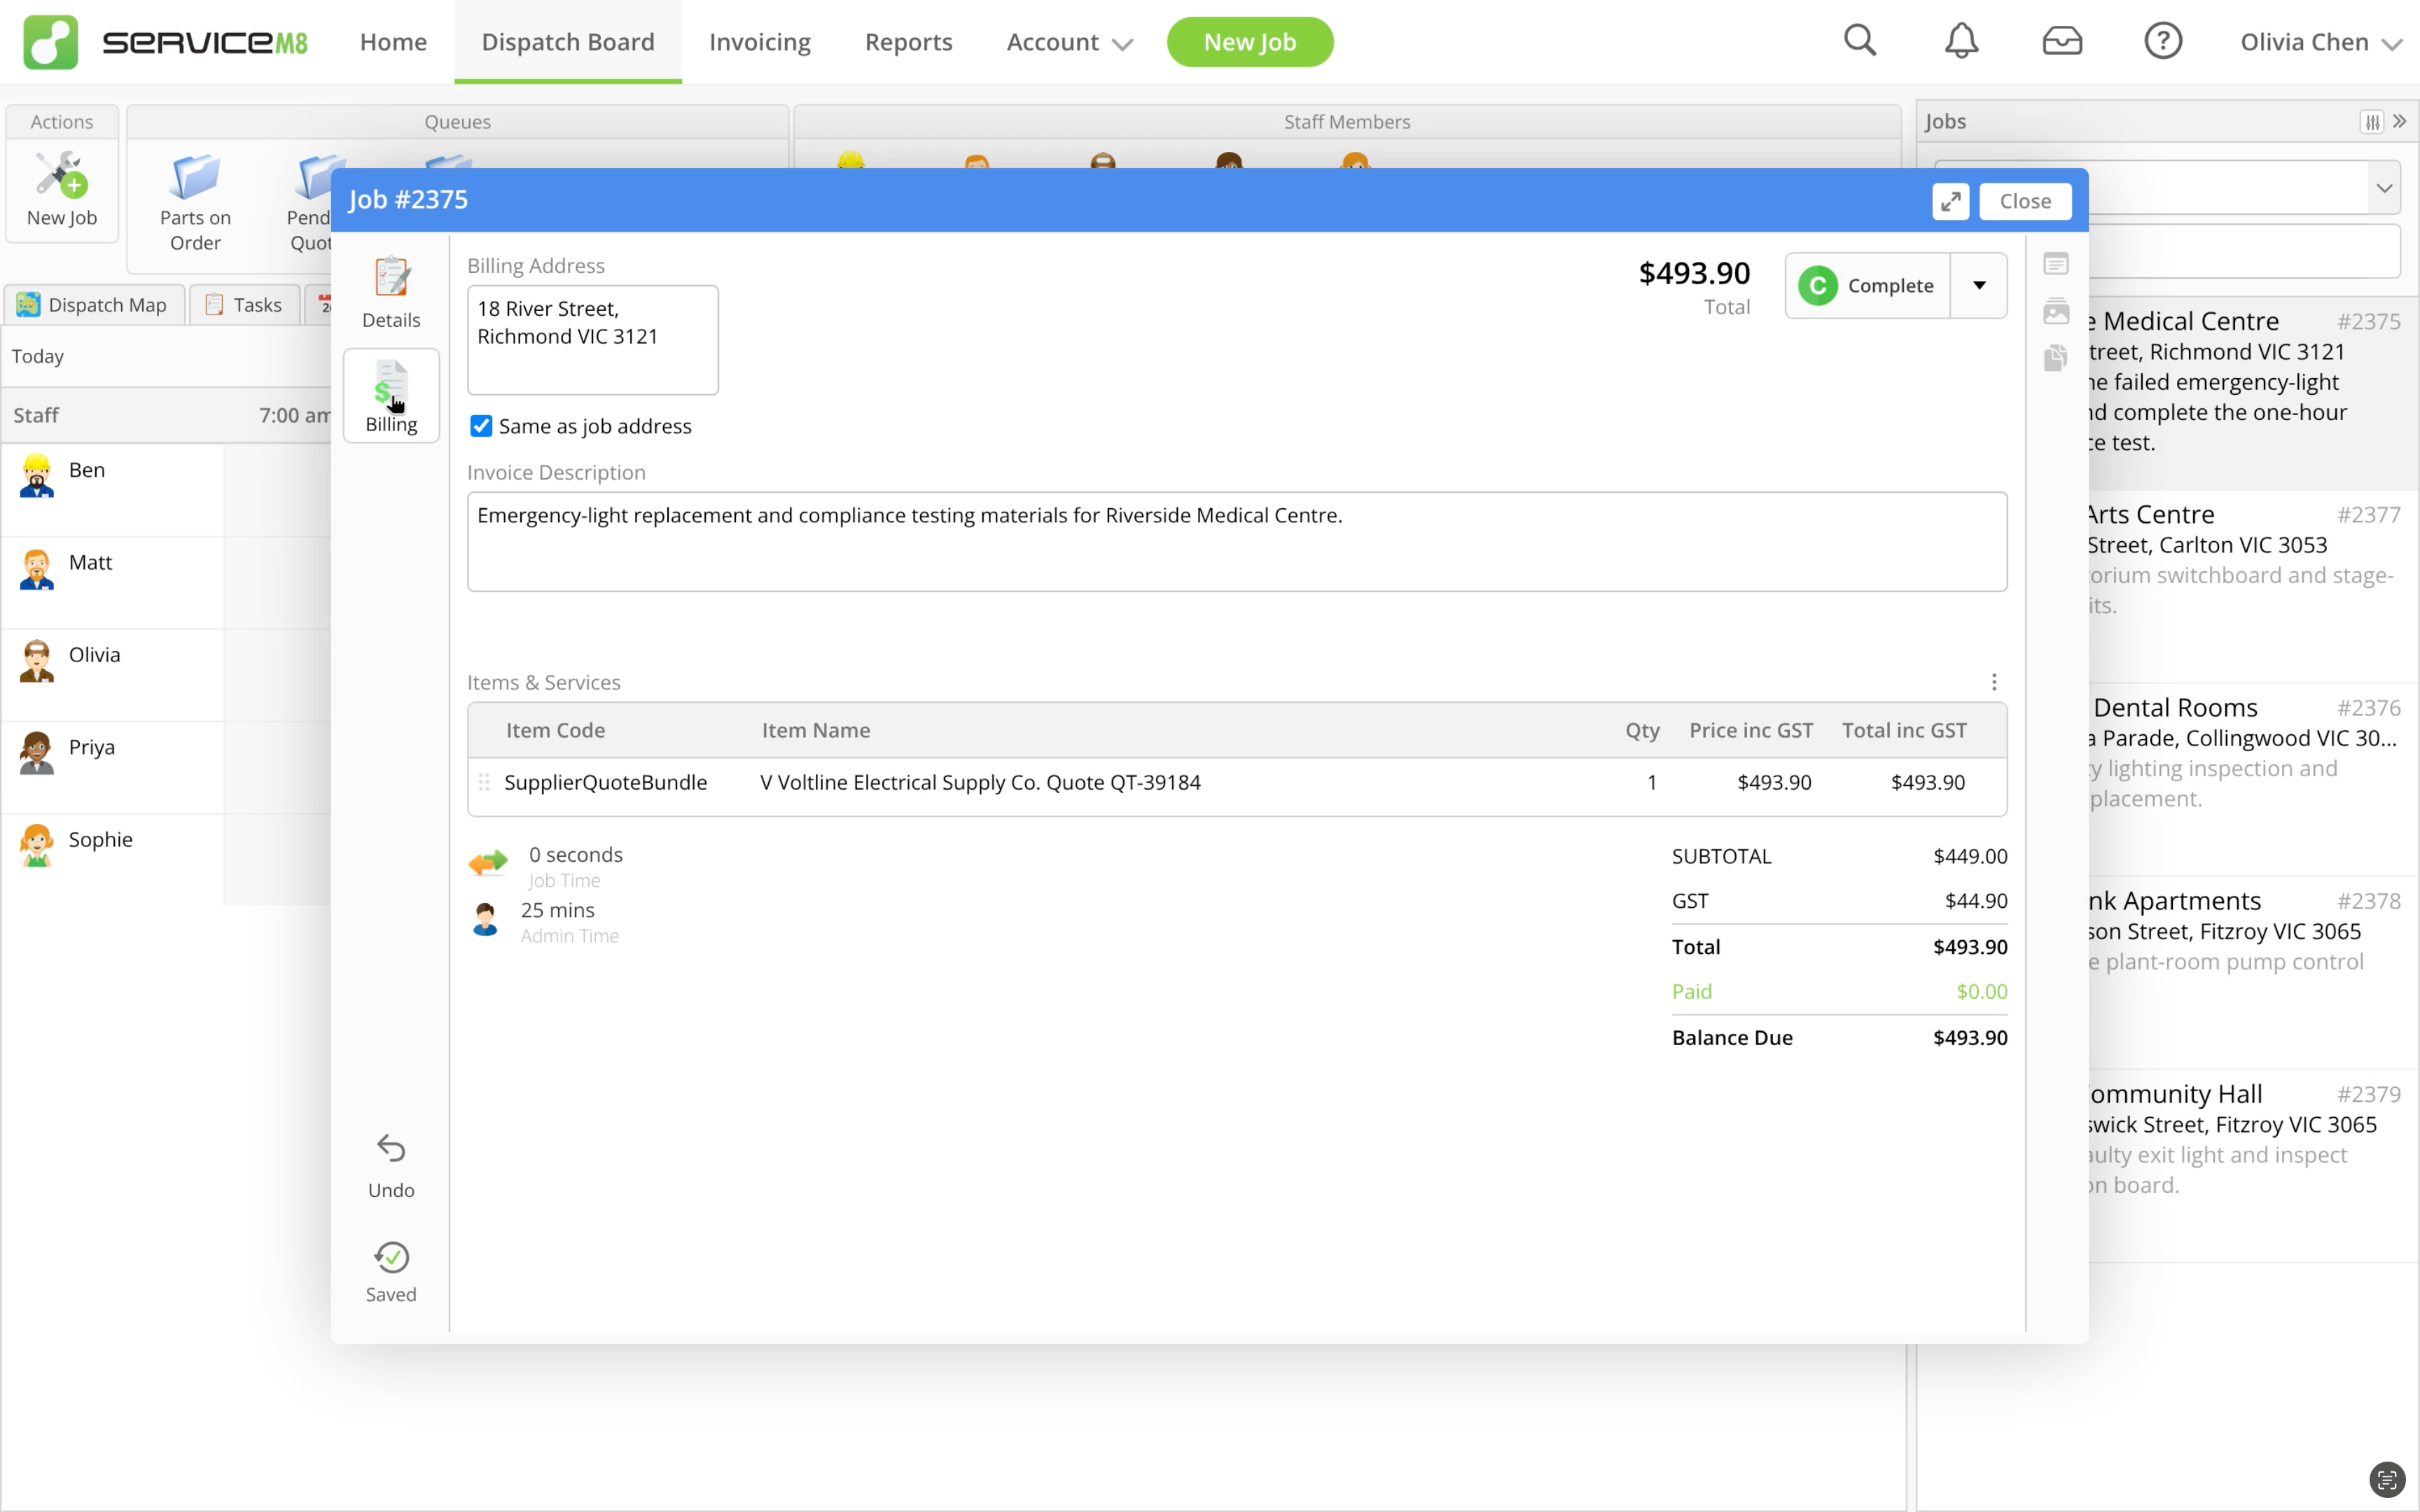
Task: Click the Qty value 1
Action: [1652, 782]
